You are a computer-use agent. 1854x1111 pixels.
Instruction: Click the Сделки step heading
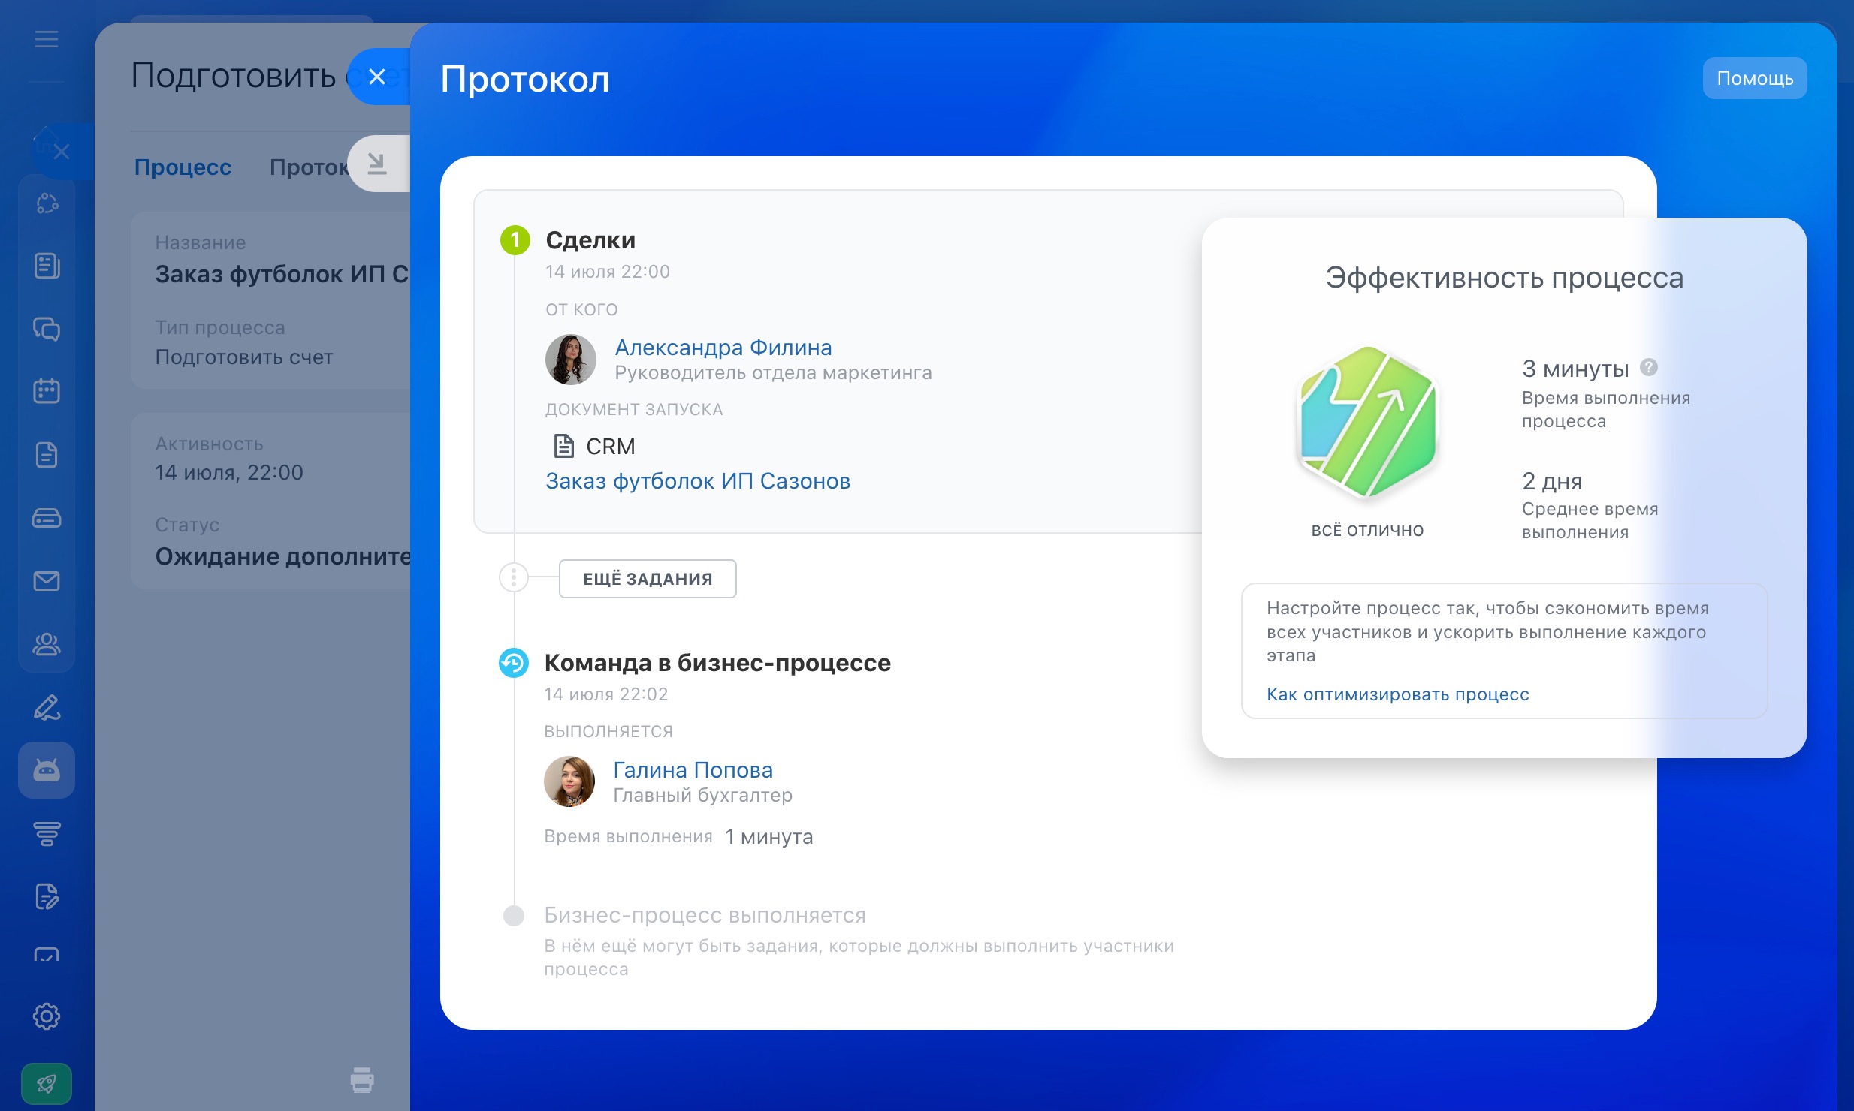[x=590, y=240]
